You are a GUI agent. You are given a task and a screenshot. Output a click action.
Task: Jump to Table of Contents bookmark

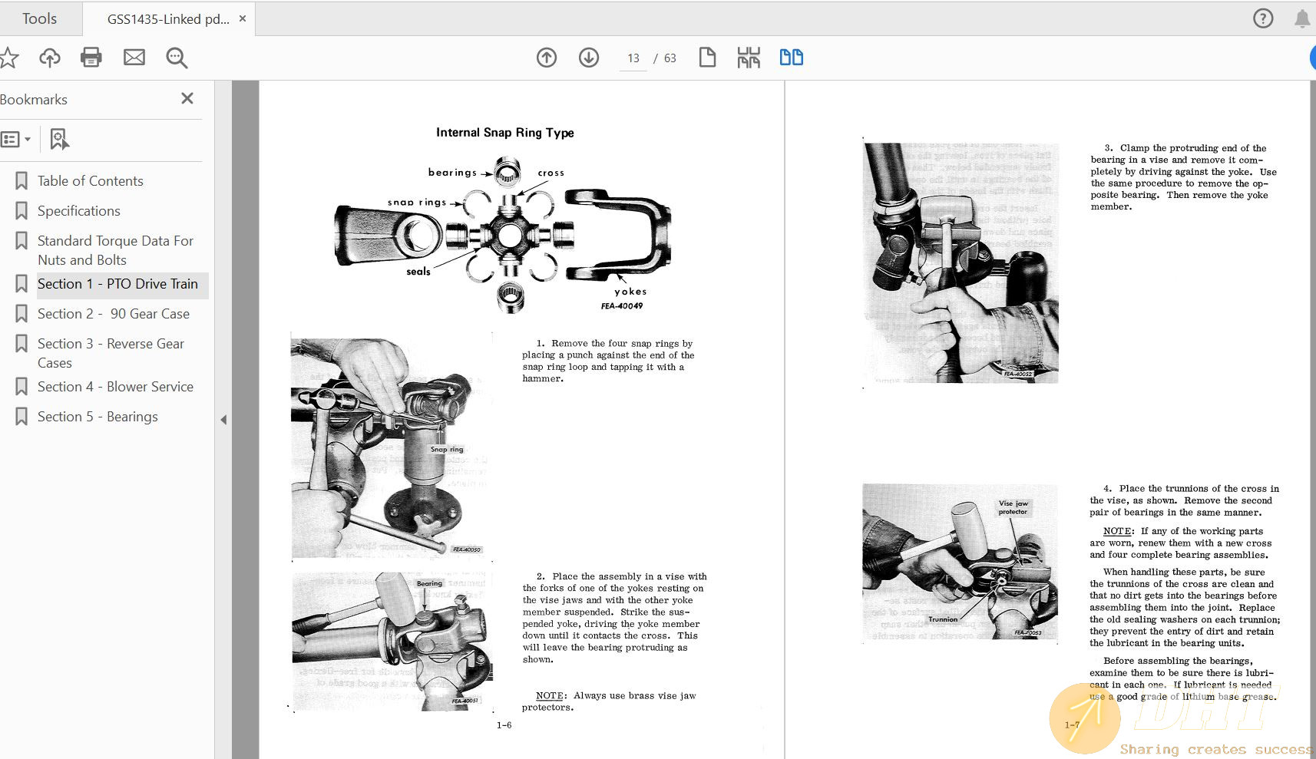90,181
